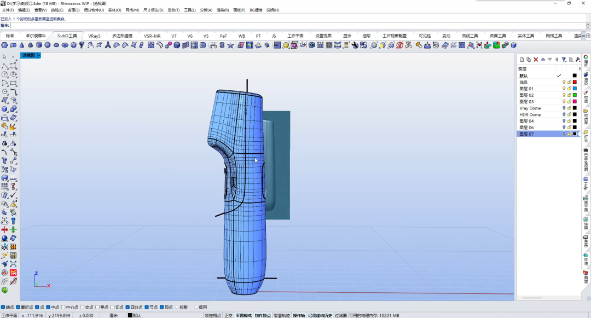This screenshot has height=318, width=591.
Task: Click the red X delete layer icon
Action: coord(536,60)
